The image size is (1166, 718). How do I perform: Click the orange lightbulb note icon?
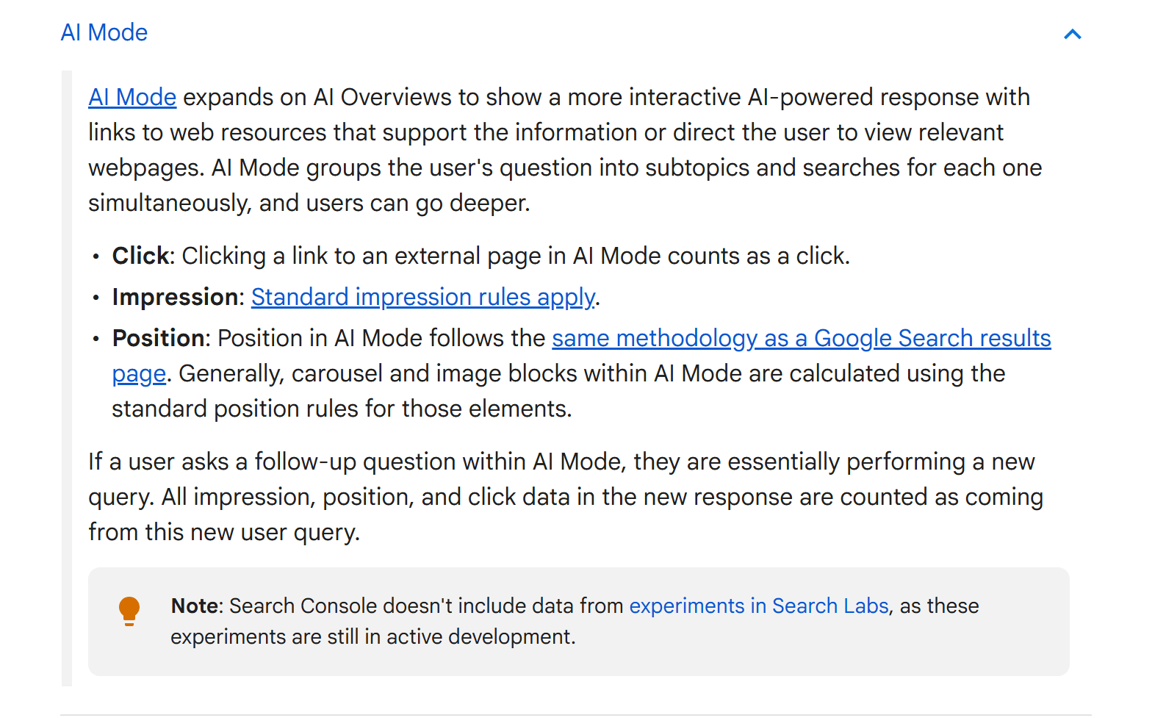[x=129, y=611]
